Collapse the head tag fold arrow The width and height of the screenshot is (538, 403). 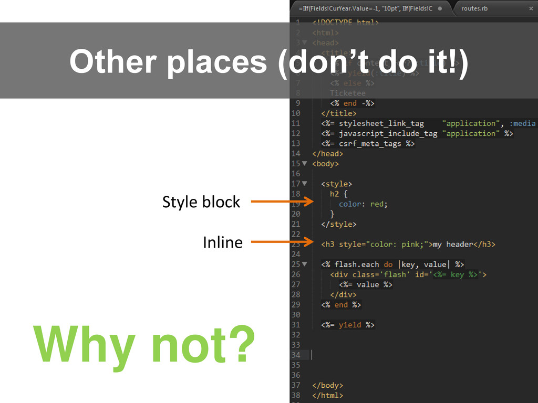click(305, 43)
